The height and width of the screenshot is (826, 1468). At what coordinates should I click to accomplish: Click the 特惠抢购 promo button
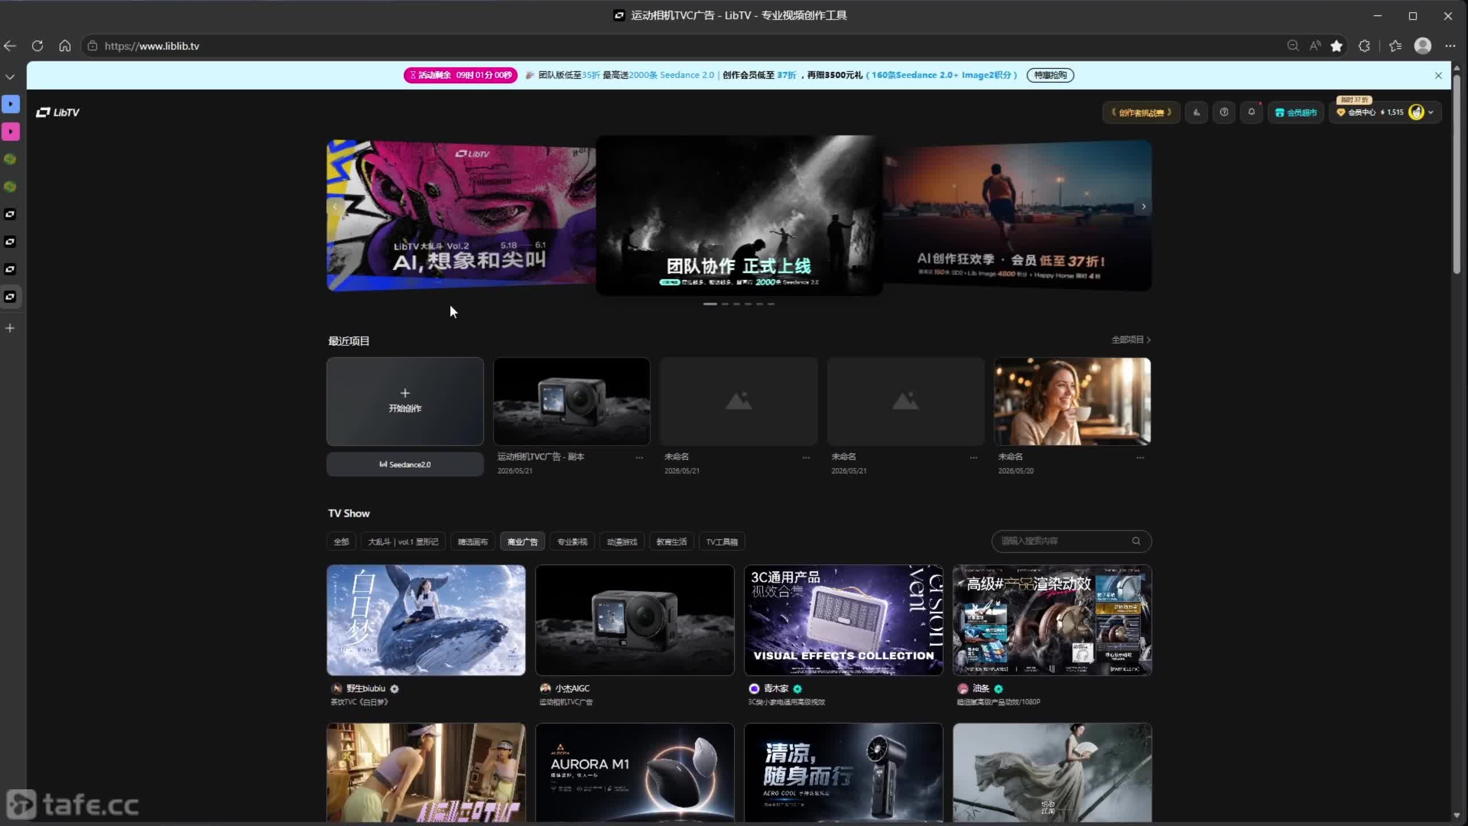[x=1050, y=75]
